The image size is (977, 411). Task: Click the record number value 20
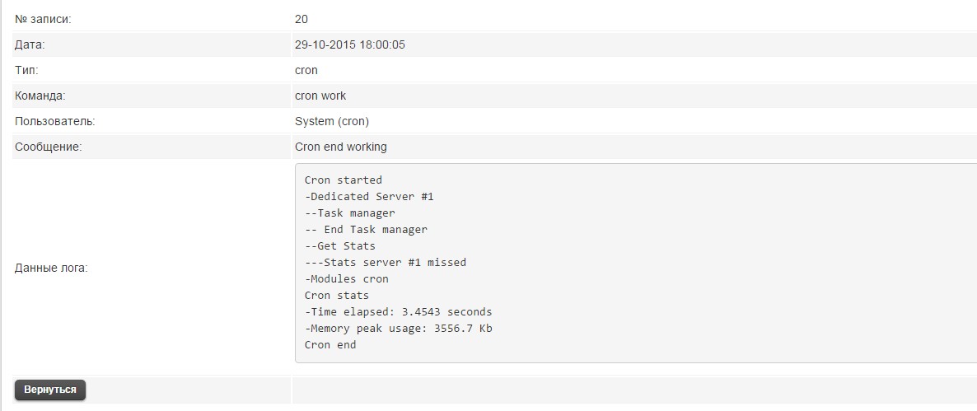click(302, 19)
